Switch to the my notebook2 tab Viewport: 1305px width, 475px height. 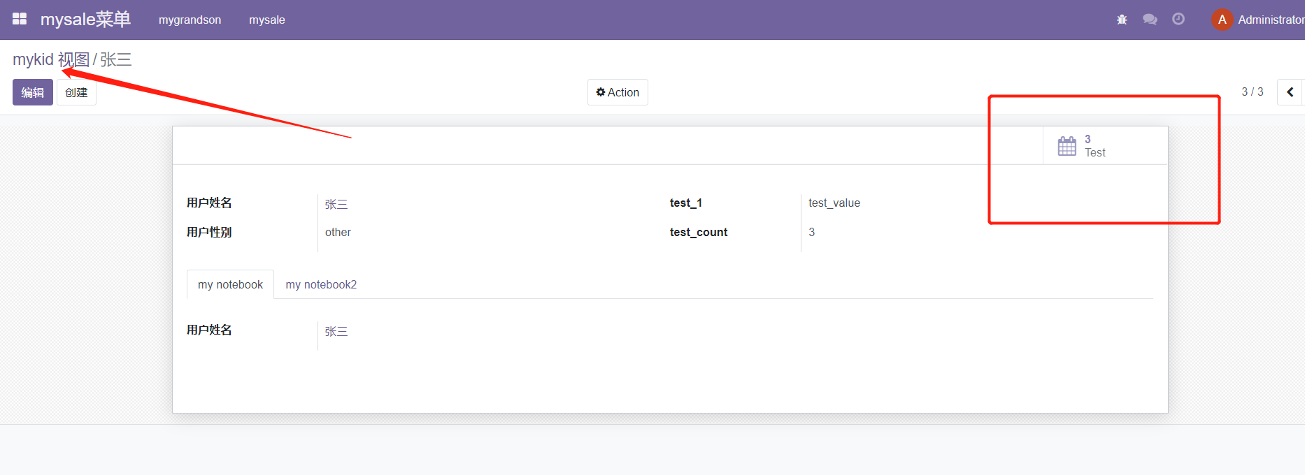(321, 284)
